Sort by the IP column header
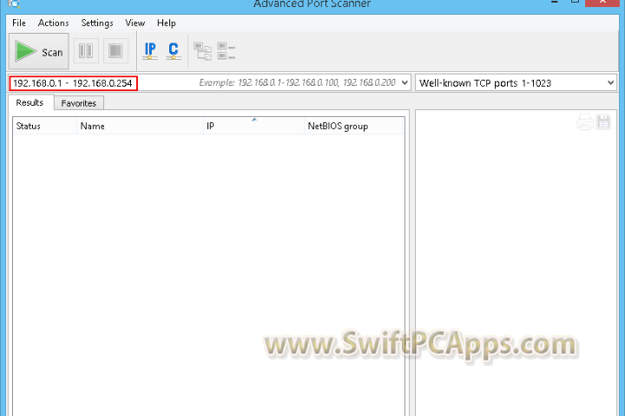The image size is (625, 416). pos(253,126)
